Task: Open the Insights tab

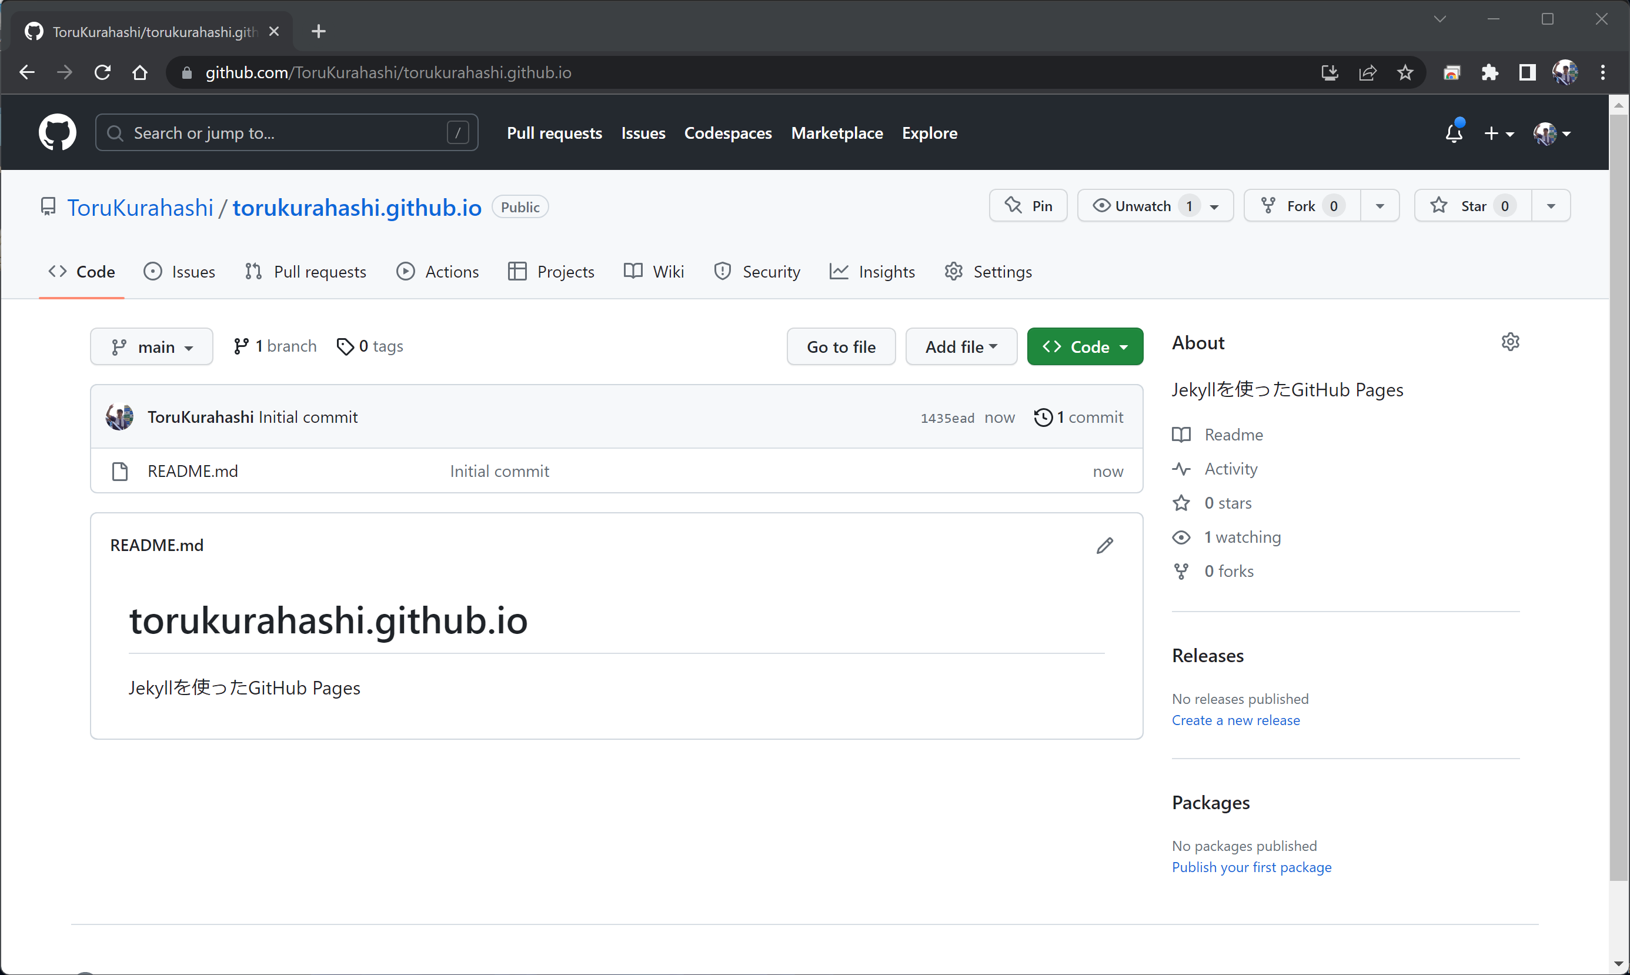Action: pyautogui.click(x=872, y=271)
